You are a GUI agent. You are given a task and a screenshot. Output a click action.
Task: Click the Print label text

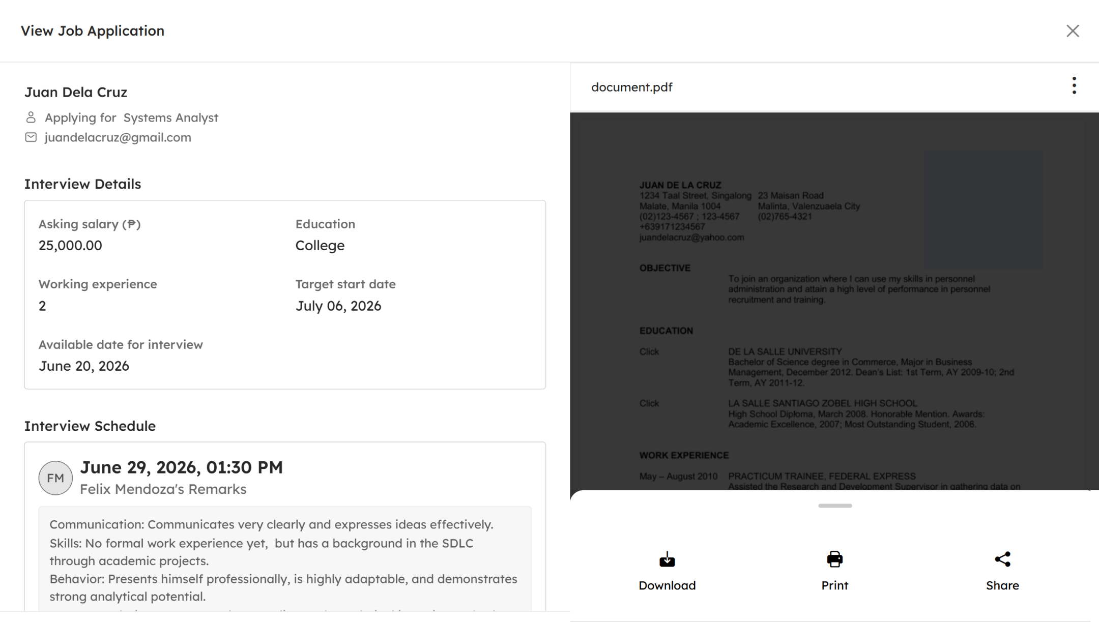834,585
